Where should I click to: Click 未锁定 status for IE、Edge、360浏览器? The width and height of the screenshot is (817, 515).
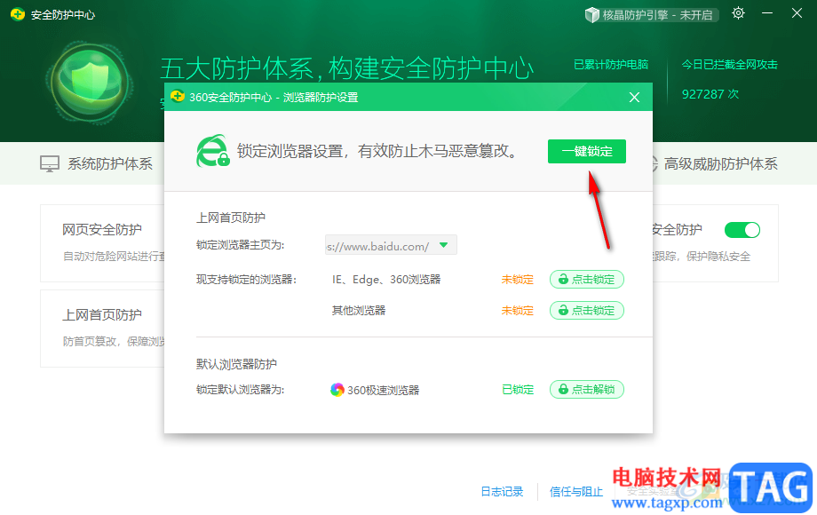[x=518, y=280]
